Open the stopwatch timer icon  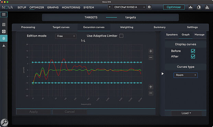(199, 7)
